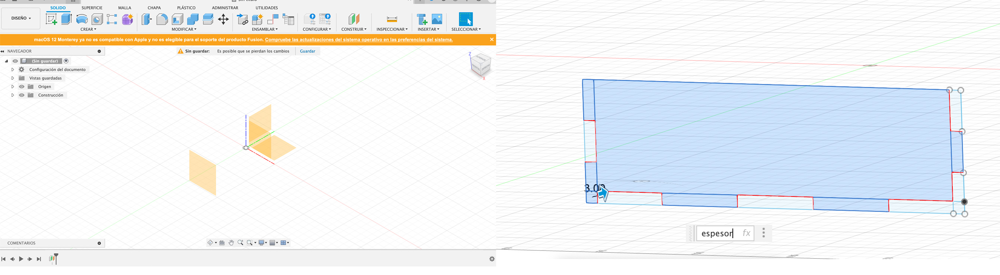The height and width of the screenshot is (275, 1000).
Task: Open the CHAPA tab
Action: coord(154,8)
